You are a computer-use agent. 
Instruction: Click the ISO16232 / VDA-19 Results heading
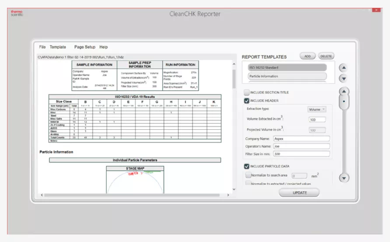(135, 97)
